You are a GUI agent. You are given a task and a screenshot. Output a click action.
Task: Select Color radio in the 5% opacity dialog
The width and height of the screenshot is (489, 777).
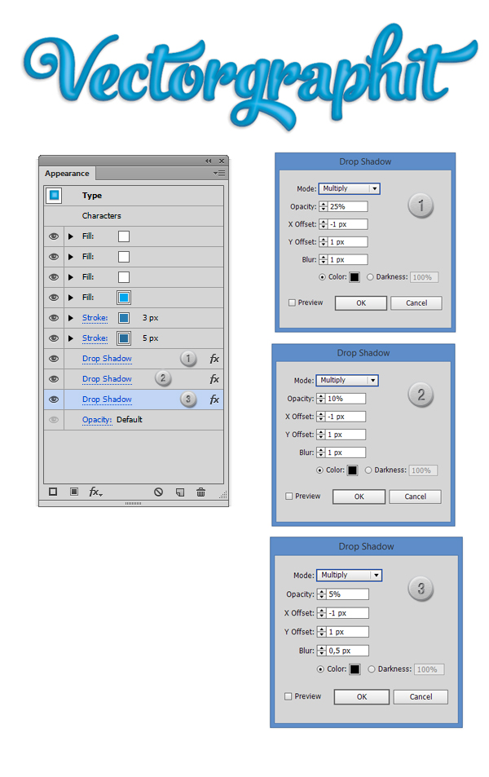point(320,669)
